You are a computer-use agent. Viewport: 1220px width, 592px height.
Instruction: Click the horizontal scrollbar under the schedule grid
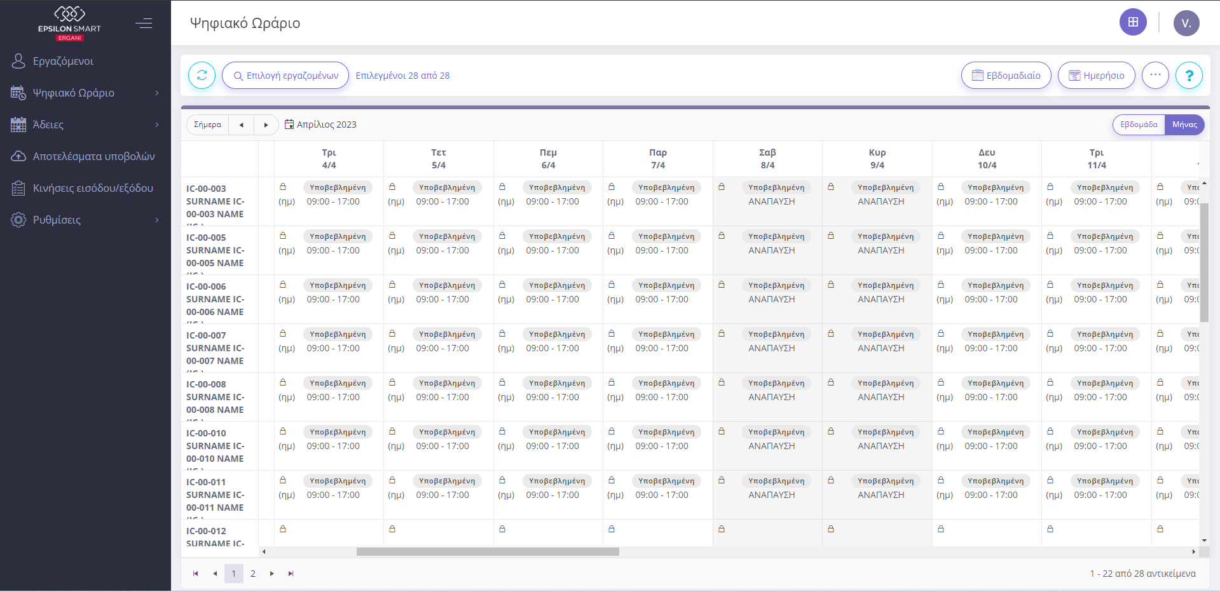click(488, 552)
